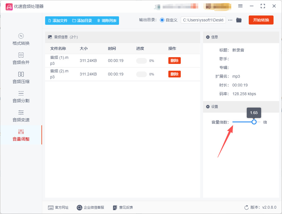The image size is (282, 214).
Task: Select the 音频压缩 audio compress icon
Action: click(x=21, y=74)
